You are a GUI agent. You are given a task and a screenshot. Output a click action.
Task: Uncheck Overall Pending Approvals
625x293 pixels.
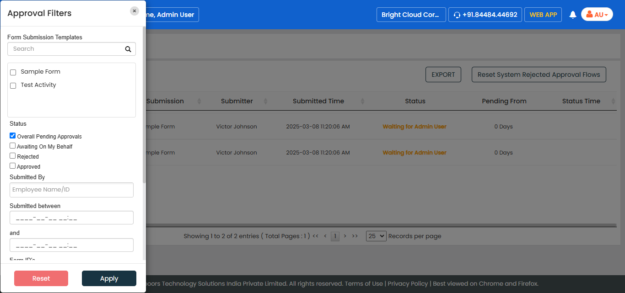13,136
